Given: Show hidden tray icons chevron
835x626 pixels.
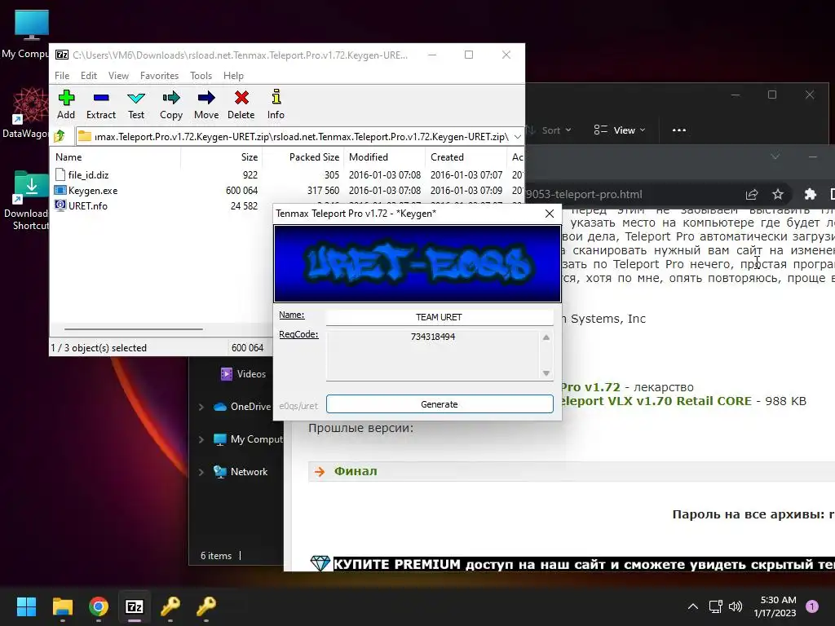Looking at the screenshot, I should (693, 606).
